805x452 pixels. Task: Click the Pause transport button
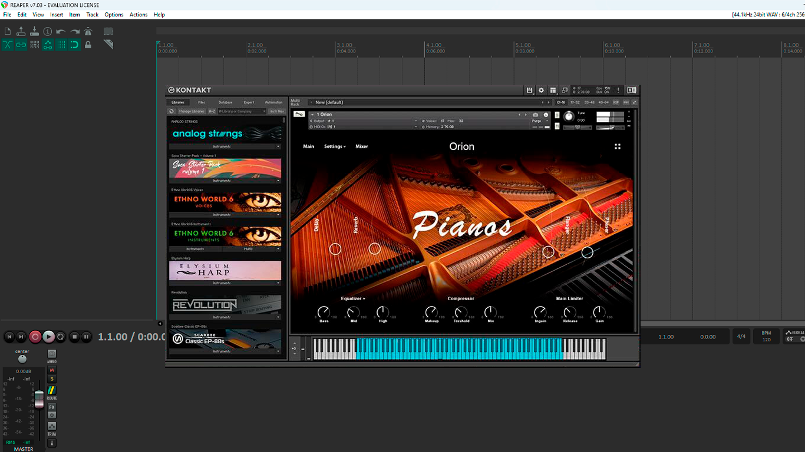point(87,337)
